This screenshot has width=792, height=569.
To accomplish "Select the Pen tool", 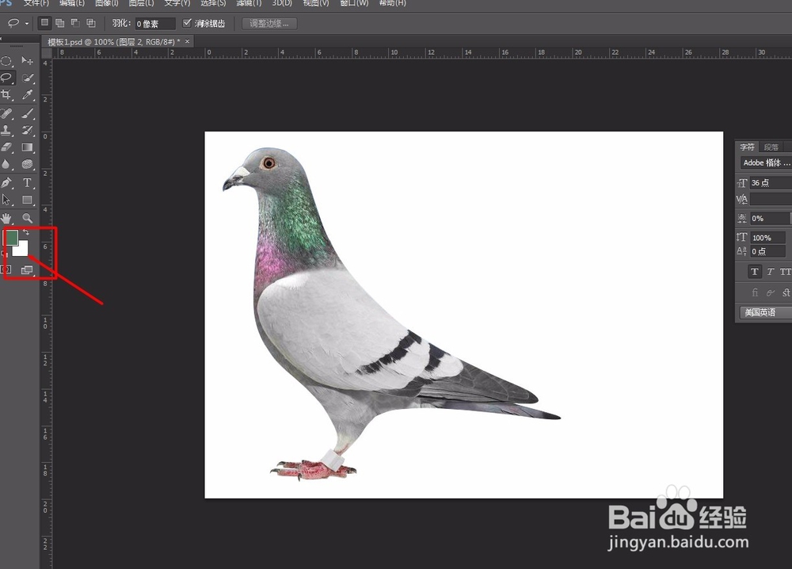I will click(x=6, y=182).
